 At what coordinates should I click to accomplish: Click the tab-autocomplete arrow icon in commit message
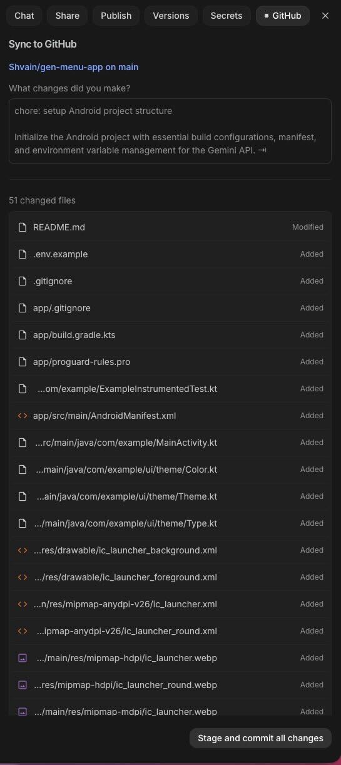[262, 150]
